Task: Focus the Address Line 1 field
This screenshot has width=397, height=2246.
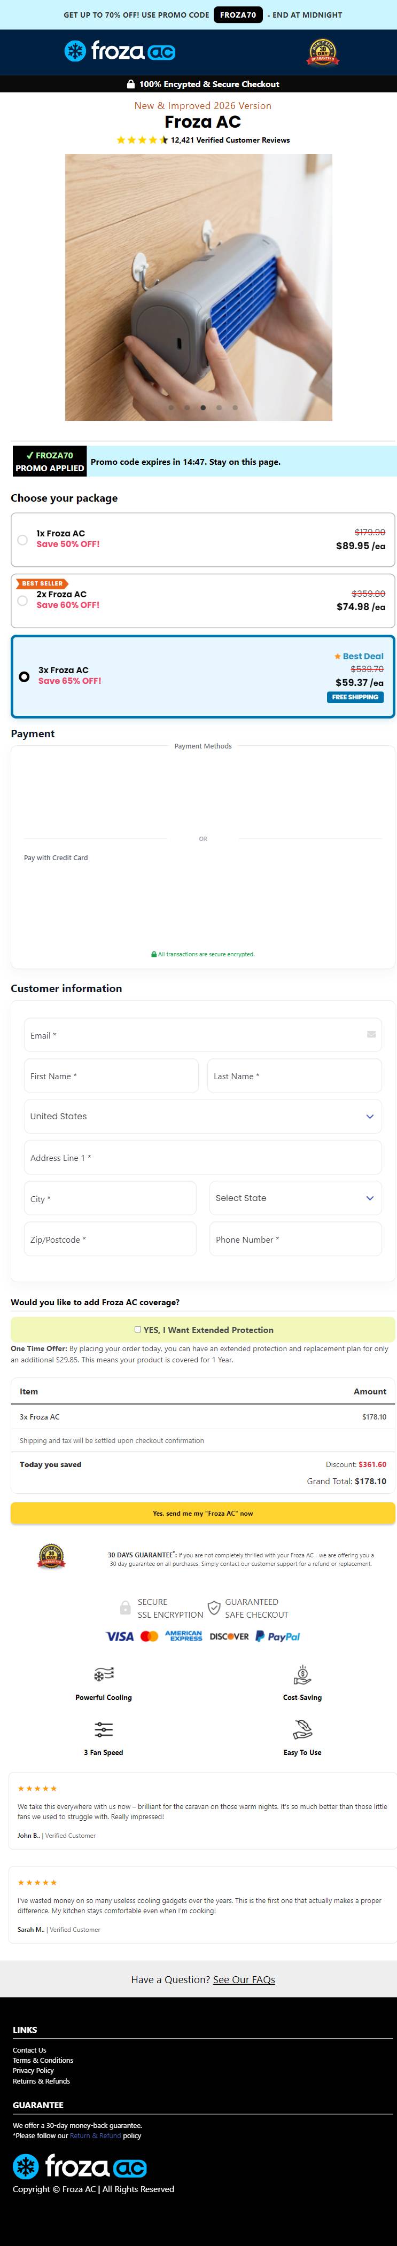Action: pyautogui.click(x=203, y=1157)
